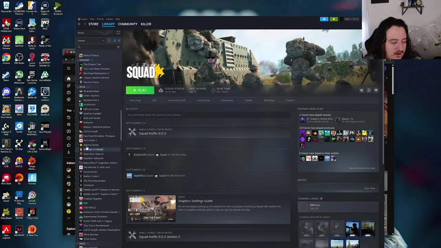This screenshot has width=441, height=248.
Task: Select the NVIDIA Broadcast desktop icon
Action: pos(58,8)
